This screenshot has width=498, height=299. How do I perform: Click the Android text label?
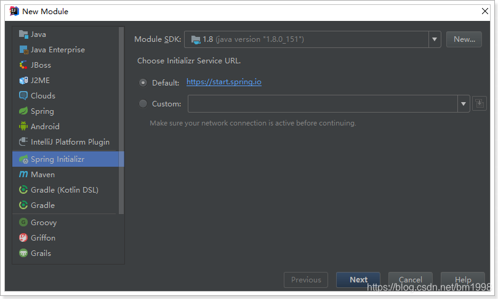click(x=45, y=126)
